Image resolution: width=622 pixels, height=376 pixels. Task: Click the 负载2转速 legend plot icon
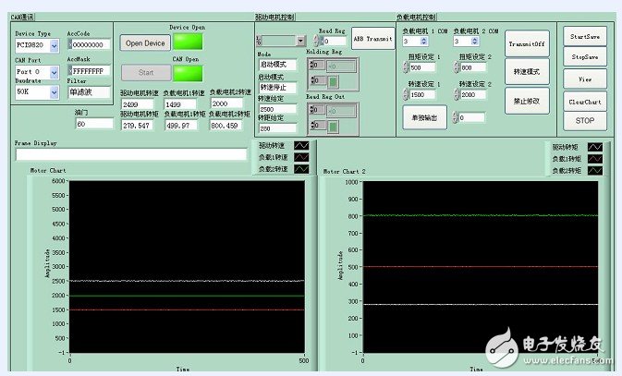pyautogui.click(x=302, y=170)
